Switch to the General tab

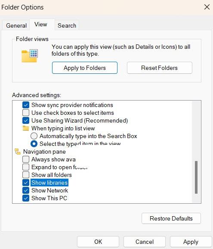(16, 25)
